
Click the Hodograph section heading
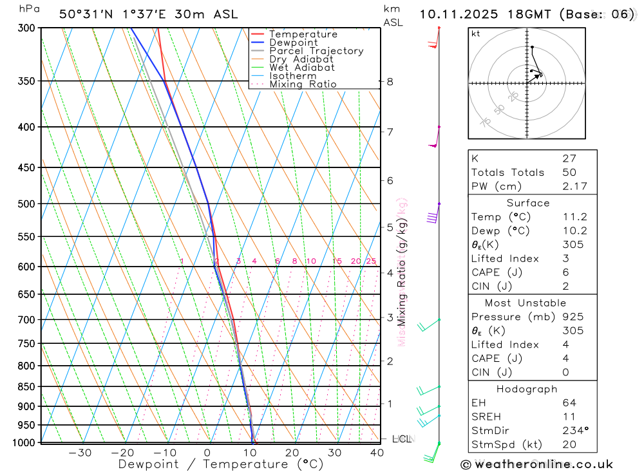(x=527, y=389)
